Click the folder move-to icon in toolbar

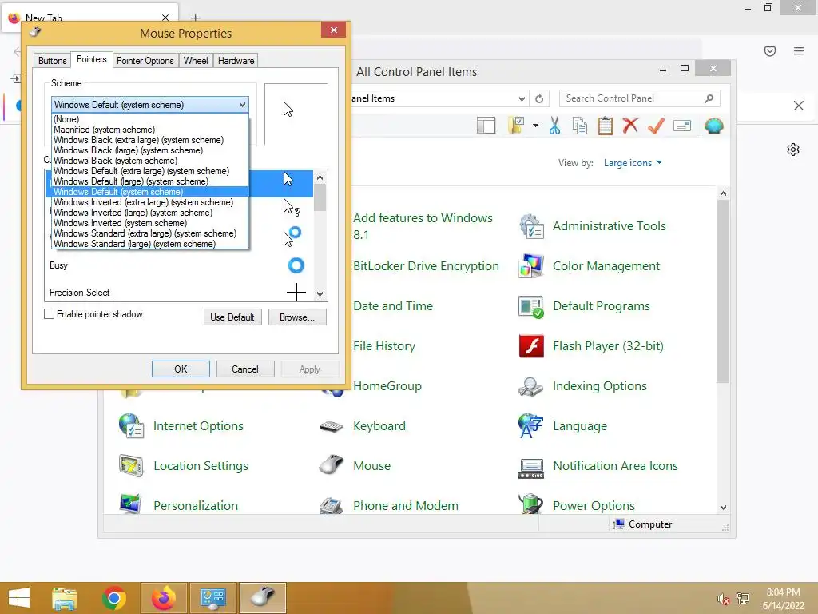click(x=517, y=126)
